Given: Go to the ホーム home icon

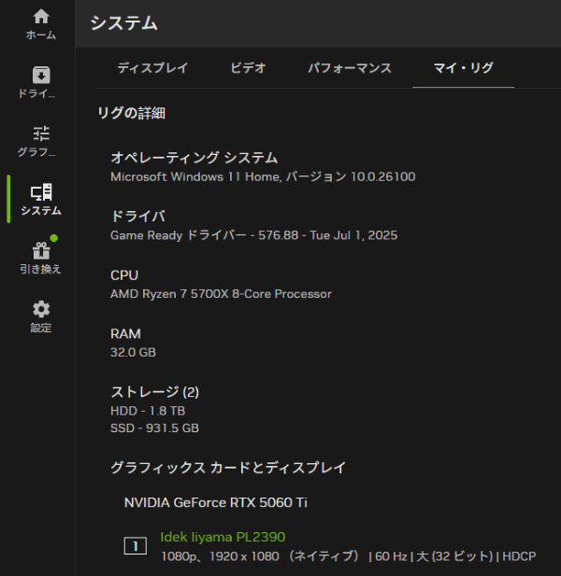Looking at the screenshot, I should [41, 17].
